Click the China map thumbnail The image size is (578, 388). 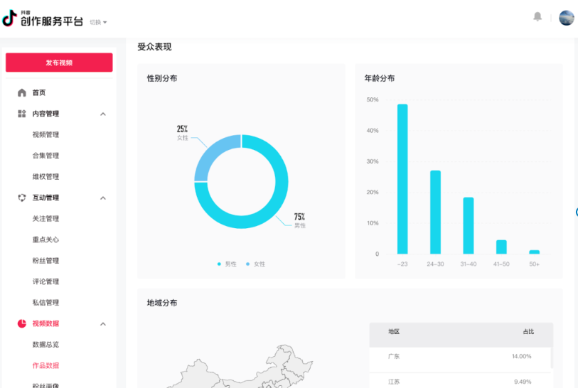tap(240, 367)
